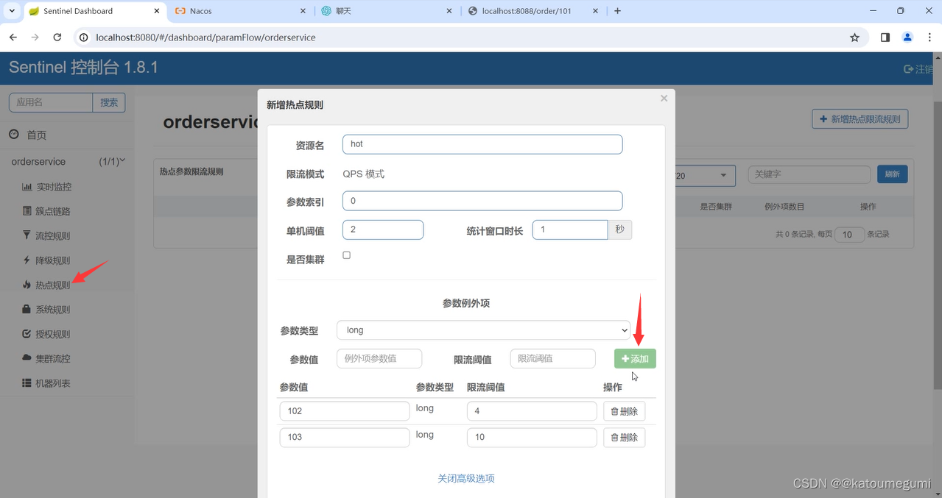Screen dimensions: 942x498
Task: Click the green 添加 button
Action: 635,358
